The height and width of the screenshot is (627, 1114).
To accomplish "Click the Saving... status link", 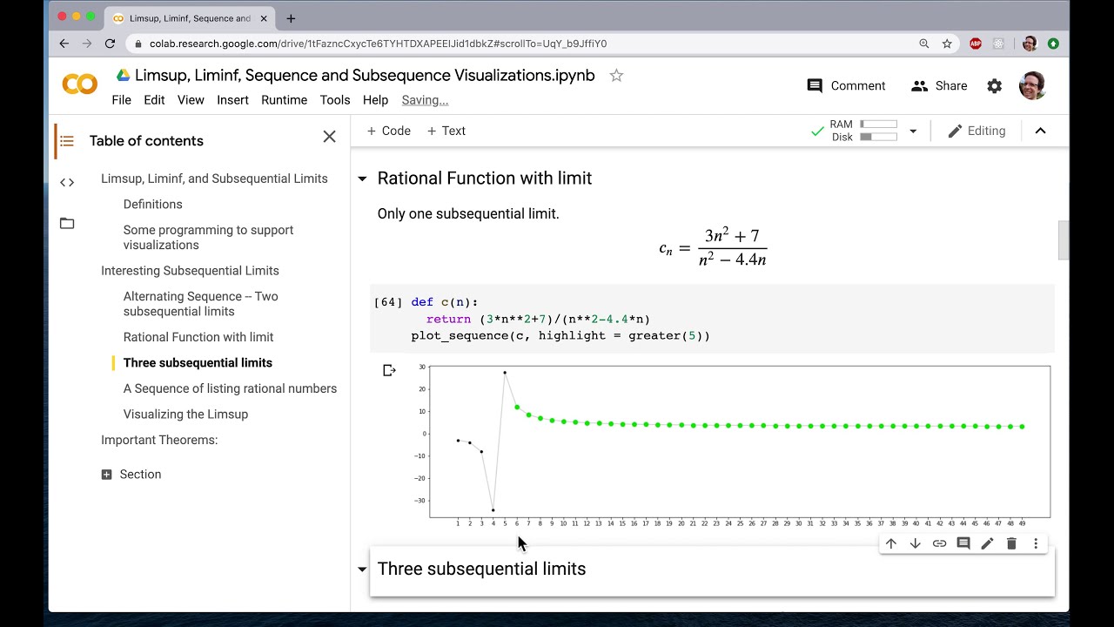I will (425, 100).
